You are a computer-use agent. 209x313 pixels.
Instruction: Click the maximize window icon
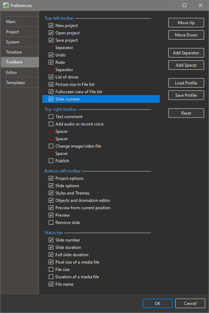tap(184, 5)
